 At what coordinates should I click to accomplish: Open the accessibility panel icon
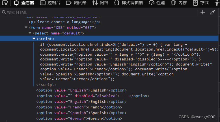[x=217, y=3]
